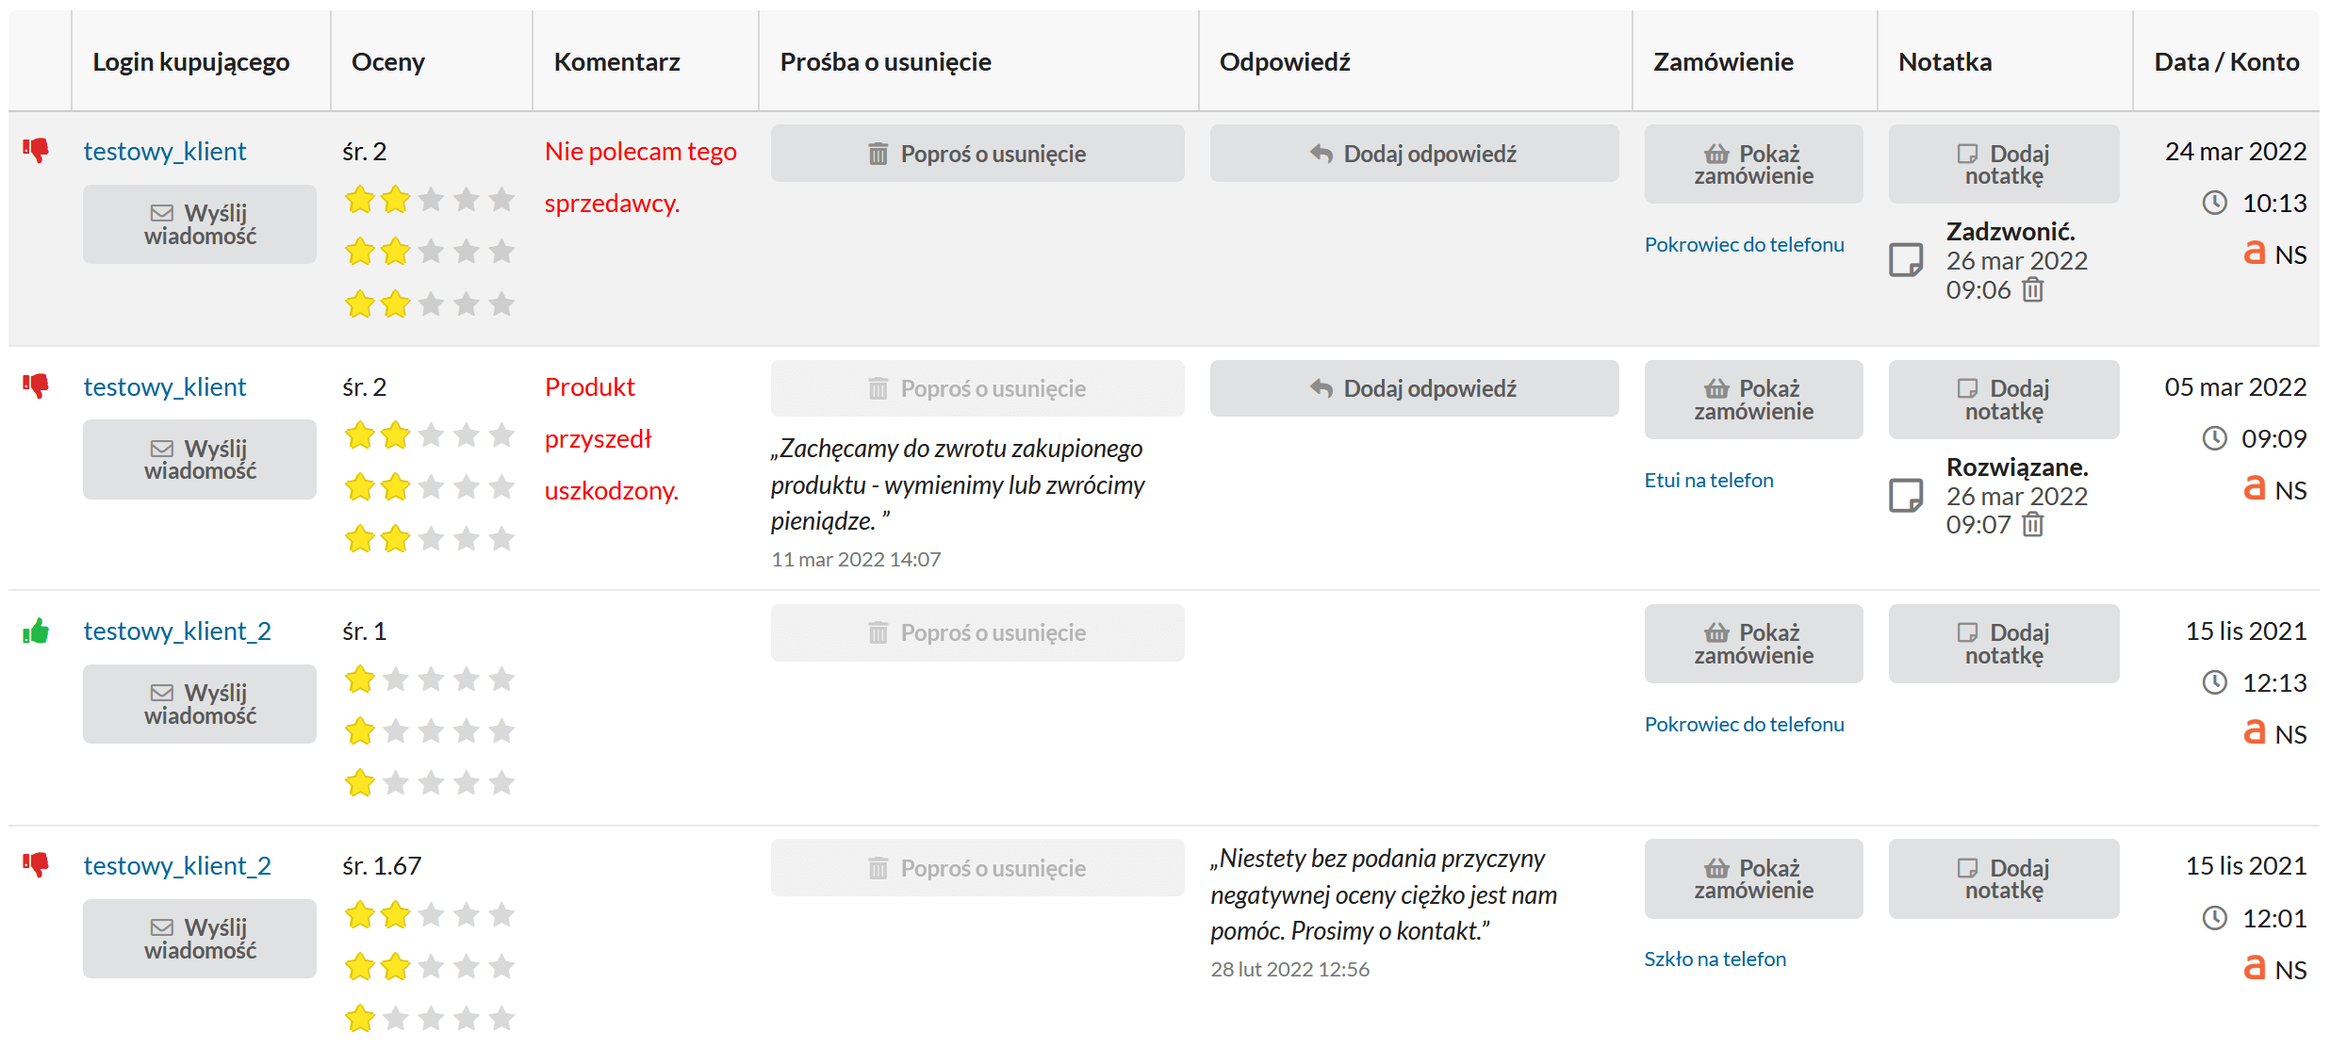2331x1049 pixels.
Task: Click the note icon beside Zadzwonić
Action: [x=1906, y=259]
